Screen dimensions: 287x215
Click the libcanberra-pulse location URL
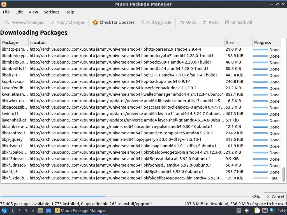click(x=121, y=127)
